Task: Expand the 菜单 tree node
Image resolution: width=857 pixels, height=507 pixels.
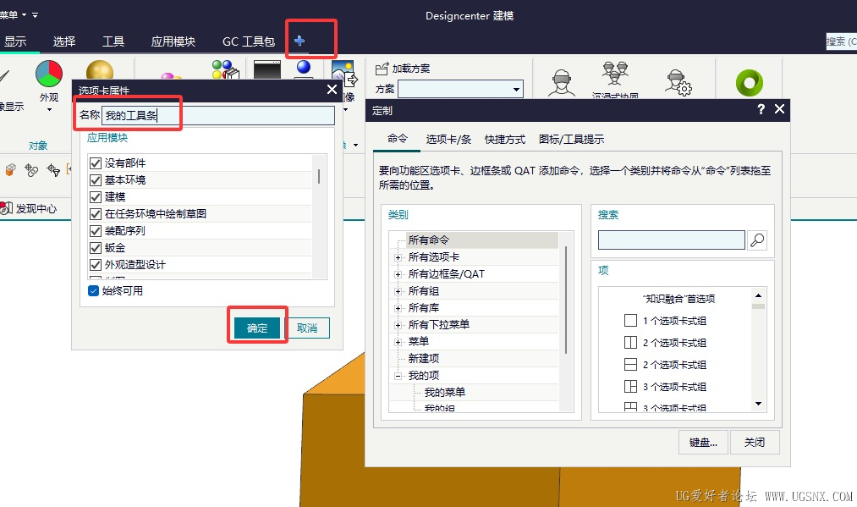Action: coord(398,342)
